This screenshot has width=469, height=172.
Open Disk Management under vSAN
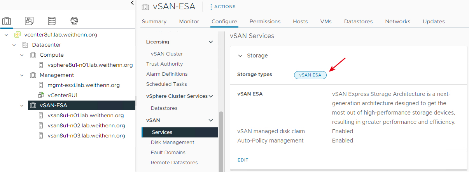pos(173,142)
